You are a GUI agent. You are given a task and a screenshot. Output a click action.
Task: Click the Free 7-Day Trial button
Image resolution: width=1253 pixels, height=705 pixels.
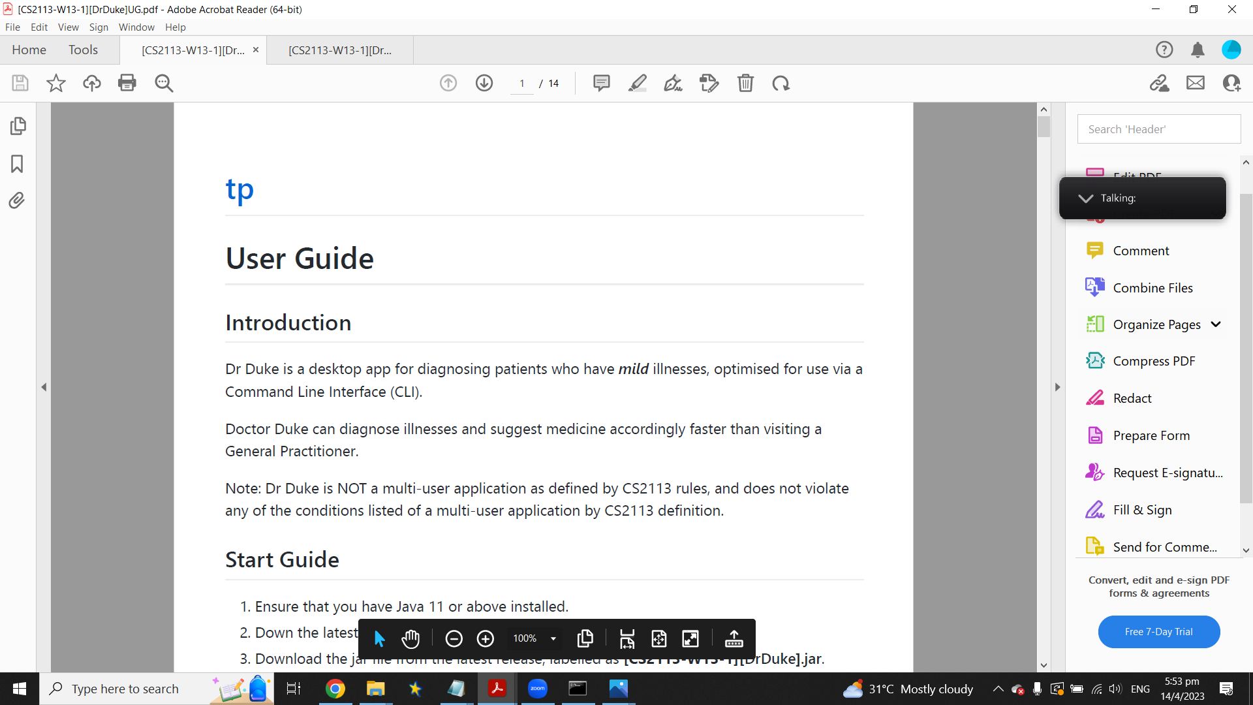point(1158,631)
